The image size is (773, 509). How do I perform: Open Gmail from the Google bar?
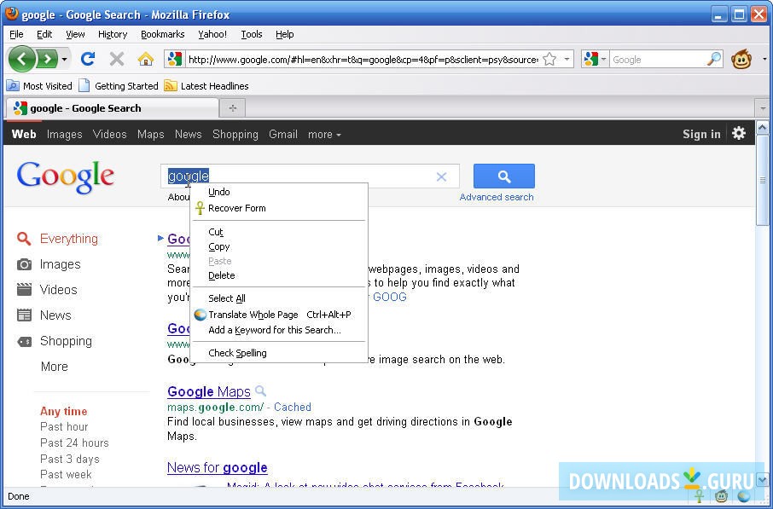pyautogui.click(x=283, y=134)
